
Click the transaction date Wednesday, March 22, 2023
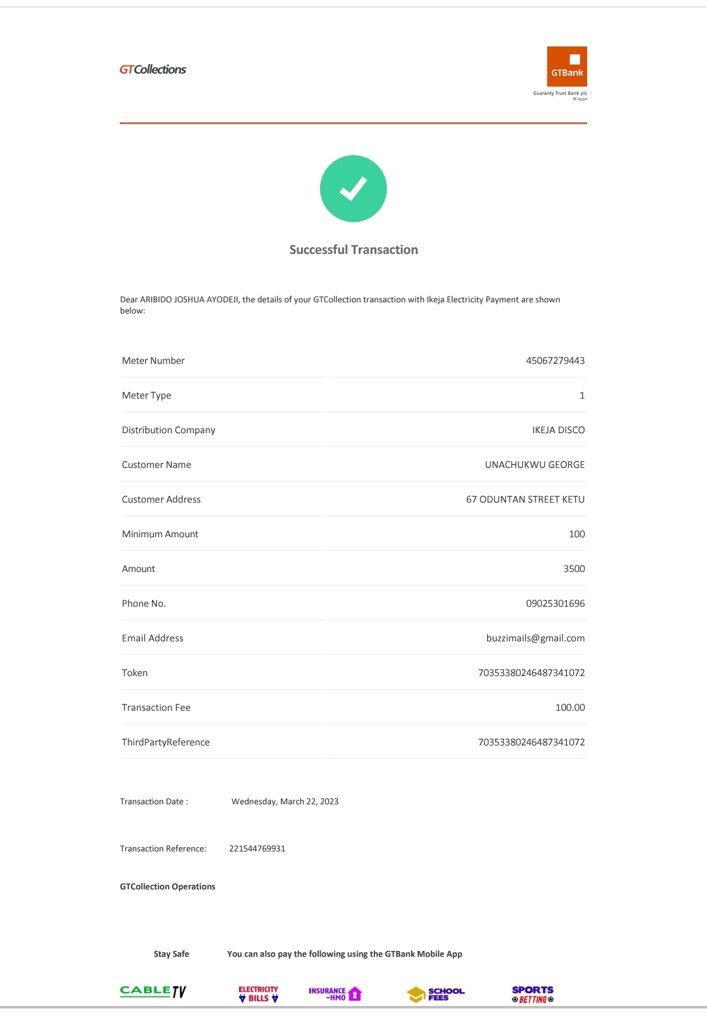pos(285,802)
